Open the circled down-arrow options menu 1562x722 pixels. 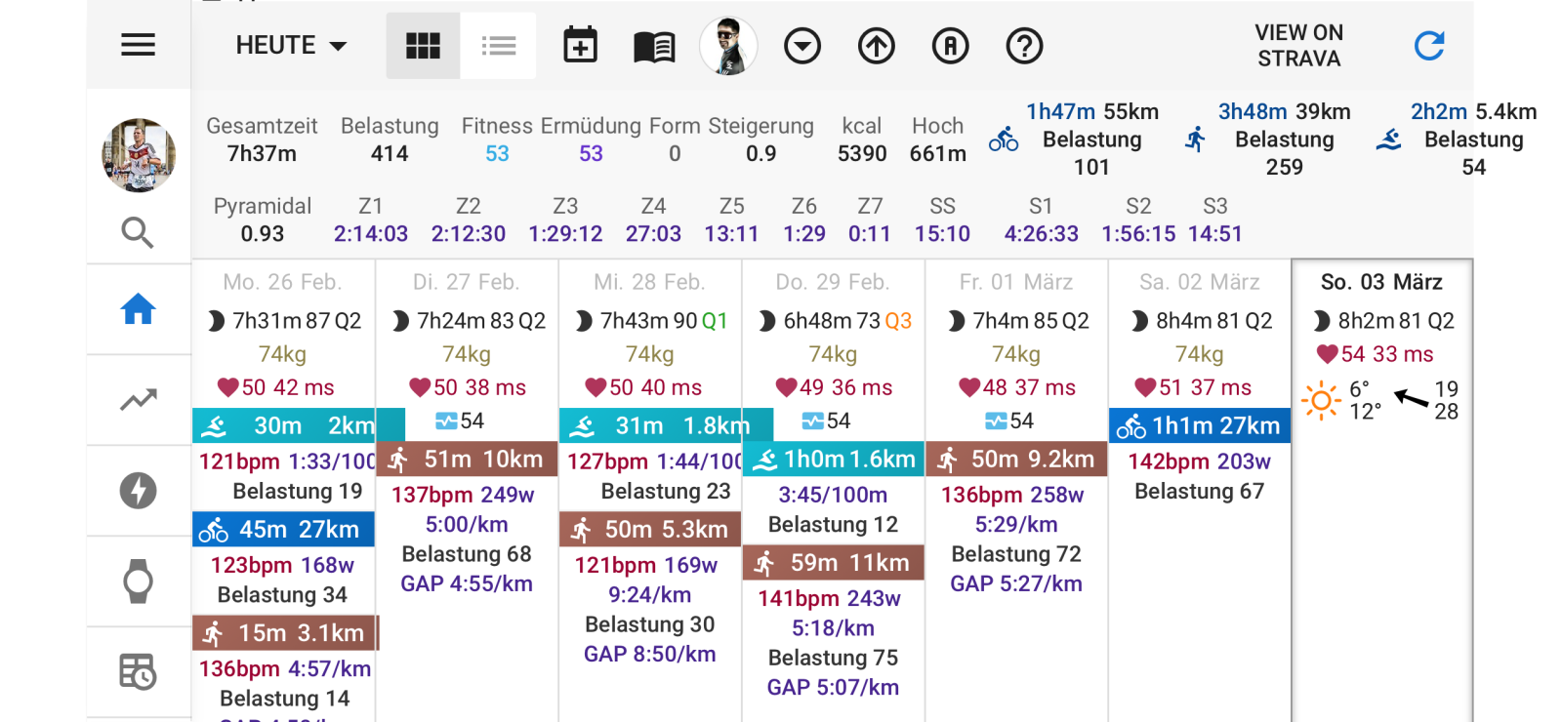(x=802, y=46)
